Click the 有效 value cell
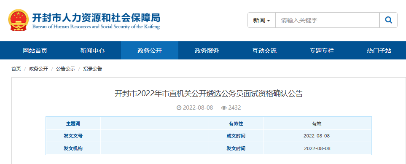 pos(317,124)
